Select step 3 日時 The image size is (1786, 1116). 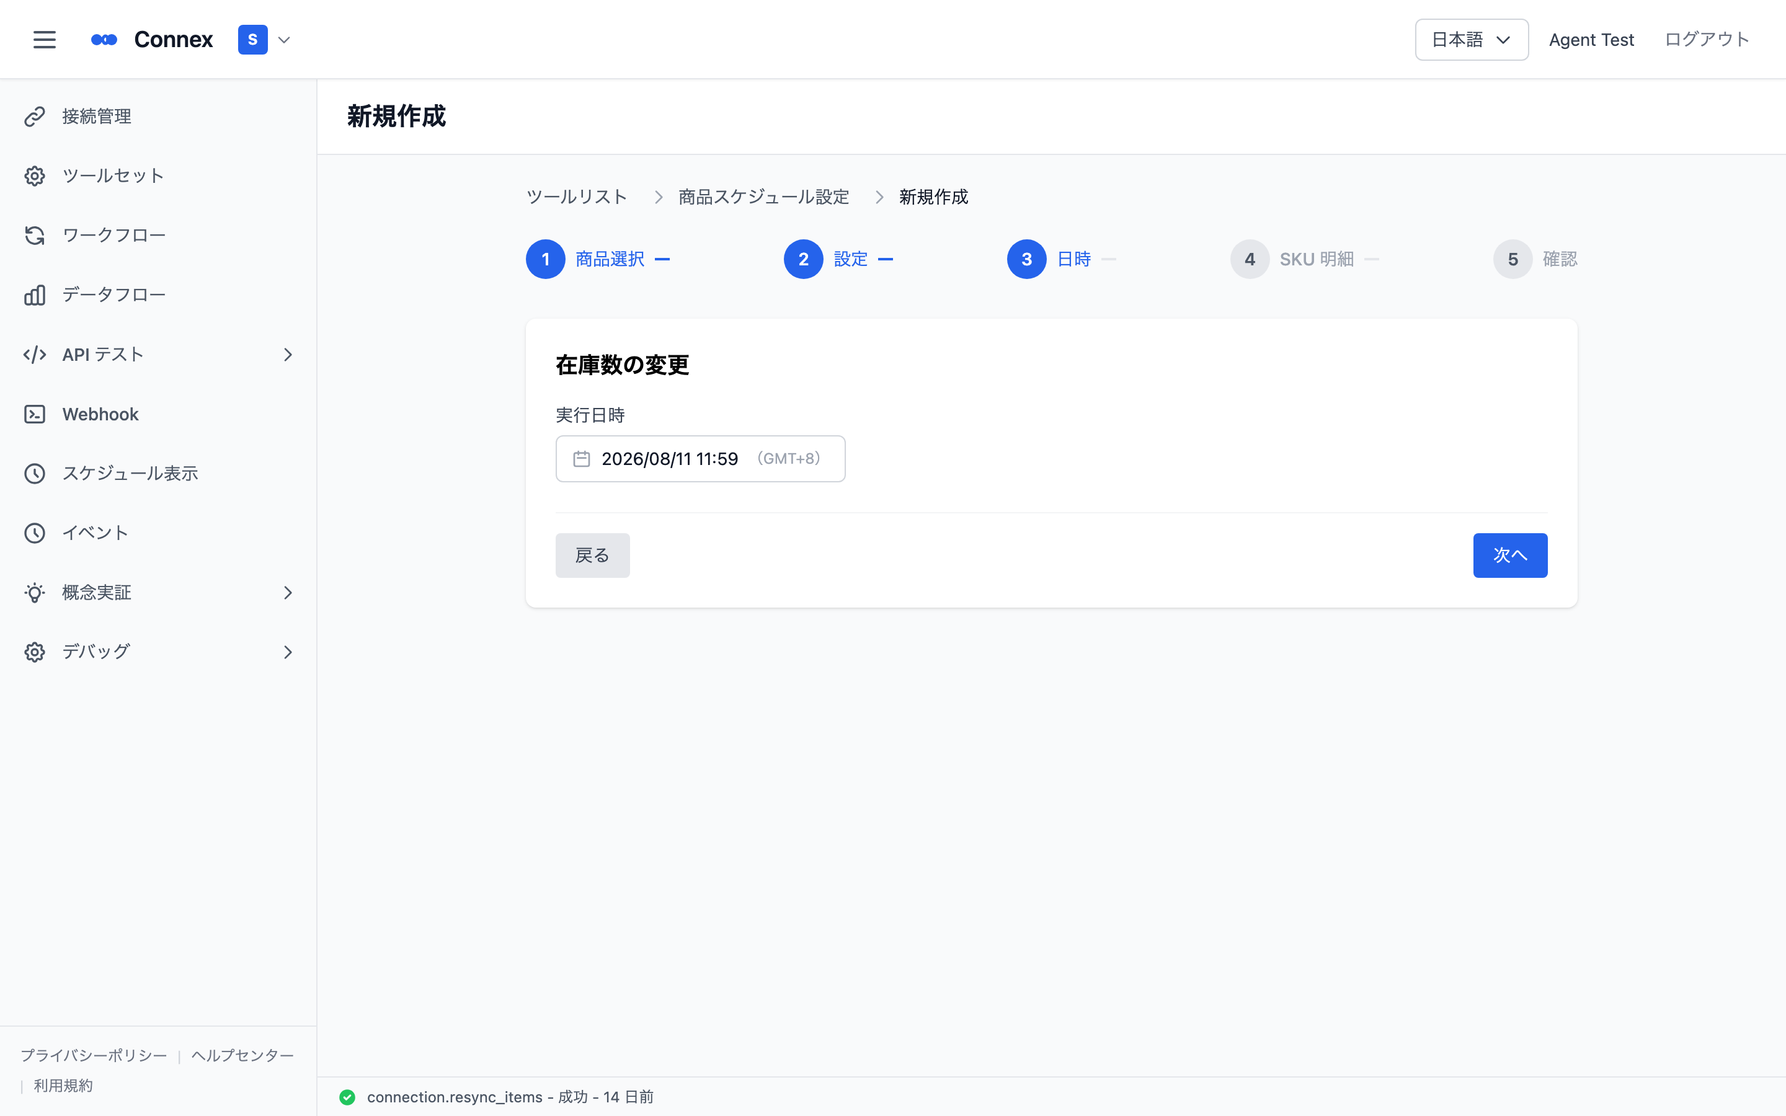tap(1049, 259)
